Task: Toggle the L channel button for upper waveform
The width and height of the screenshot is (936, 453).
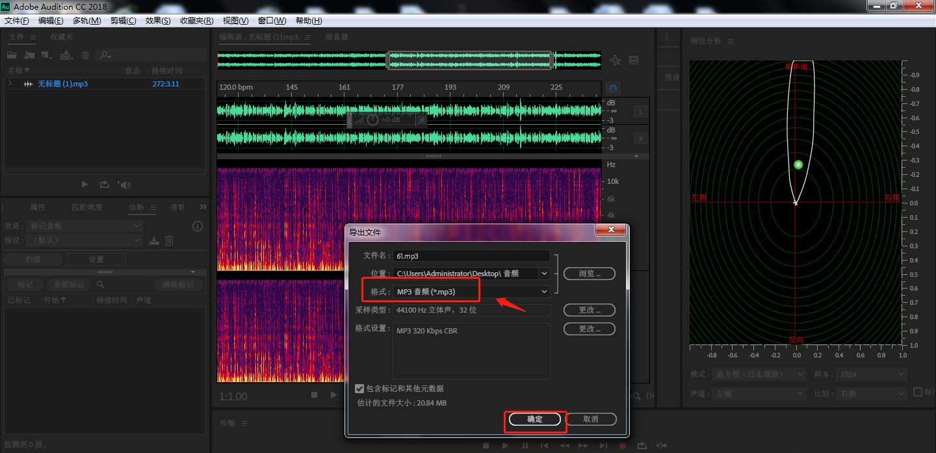Action: pos(640,112)
